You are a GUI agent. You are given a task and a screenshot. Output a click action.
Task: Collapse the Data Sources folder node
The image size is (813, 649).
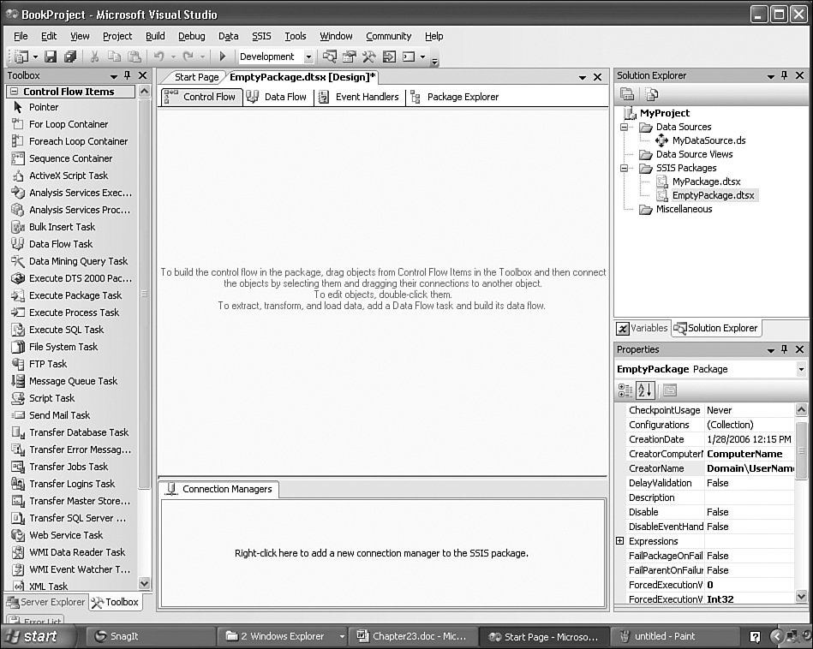(624, 127)
